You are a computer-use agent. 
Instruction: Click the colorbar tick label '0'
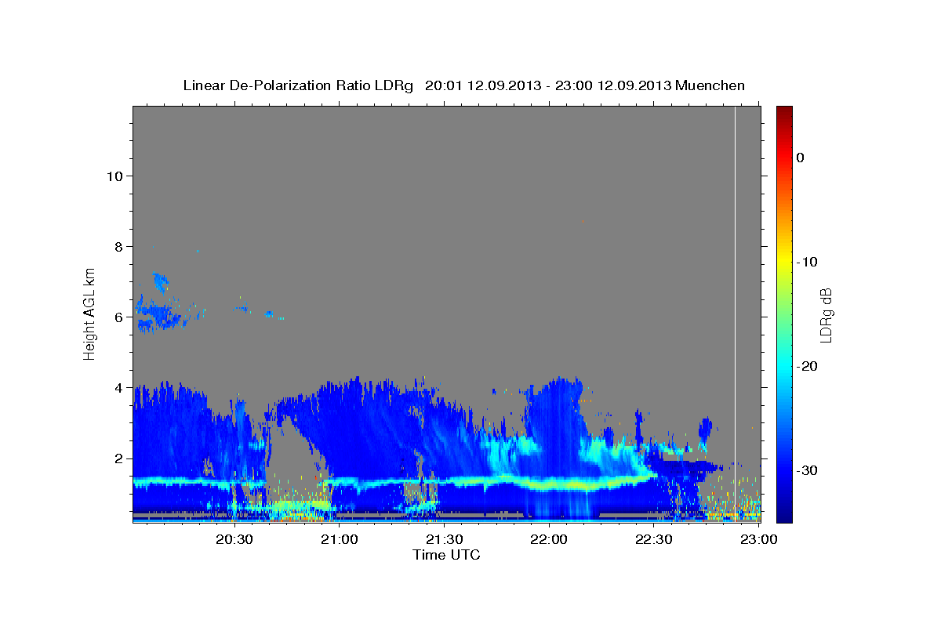801,158
